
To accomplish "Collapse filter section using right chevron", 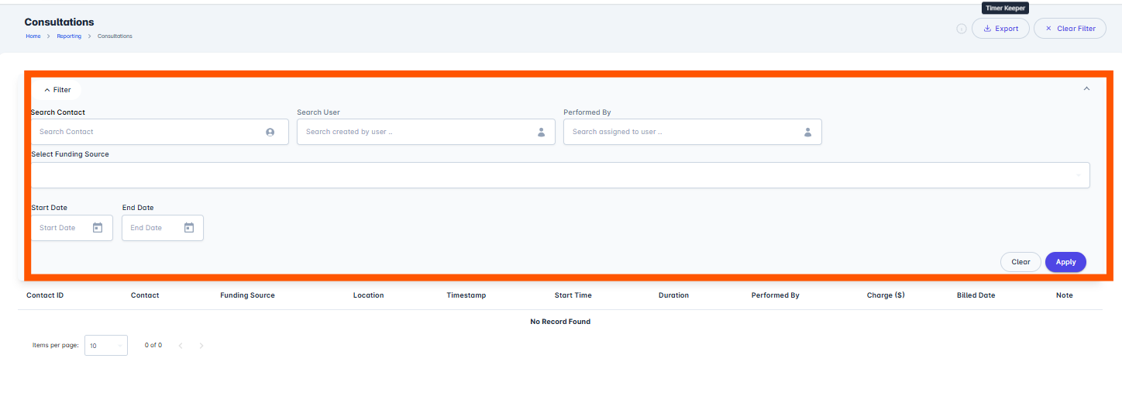I will pos(1086,88).
